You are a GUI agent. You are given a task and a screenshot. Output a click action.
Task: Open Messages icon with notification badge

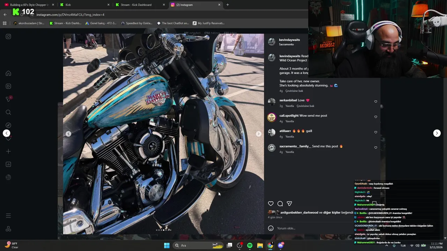(8, 99)
